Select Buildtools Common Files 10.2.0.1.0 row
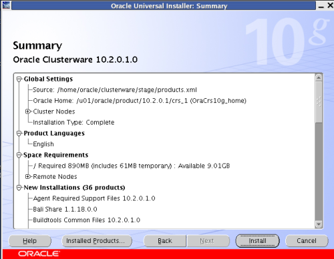Screen dimensions: 334x259 coord(87,220)
